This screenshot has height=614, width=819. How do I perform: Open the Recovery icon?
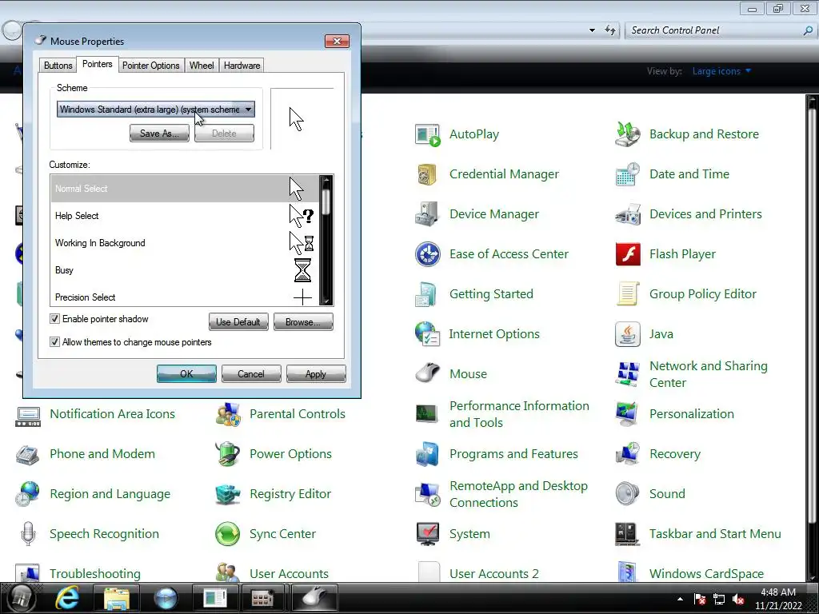(627, 454)
